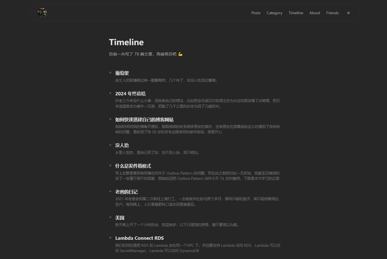Switch to dark mode with the theme toggle

click(348, 13)
